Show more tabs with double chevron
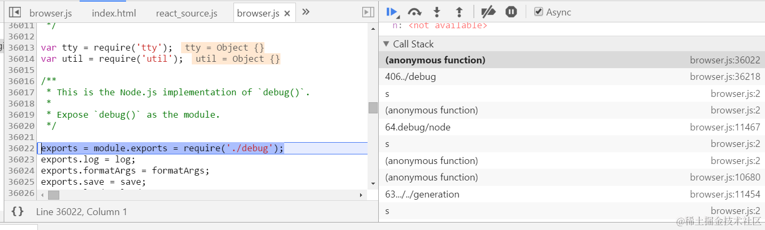The image size is (765, 230). pyautogui.click(x=306, y=12)
